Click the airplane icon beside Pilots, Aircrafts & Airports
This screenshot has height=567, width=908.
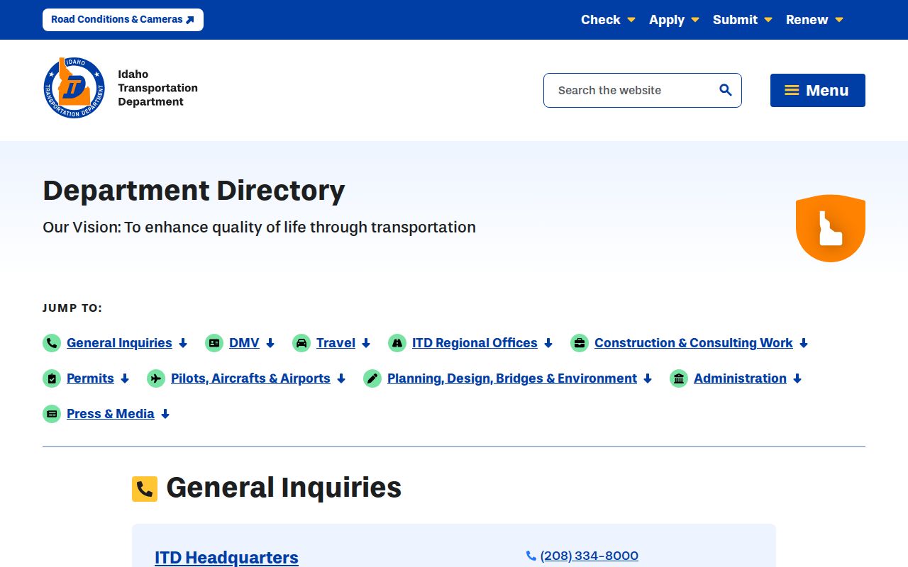pyautogui.click(x=156, y=378)
